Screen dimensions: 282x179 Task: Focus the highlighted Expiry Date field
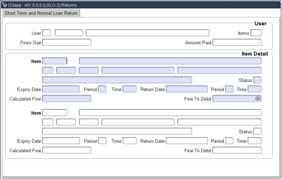[x=61, y=89]
